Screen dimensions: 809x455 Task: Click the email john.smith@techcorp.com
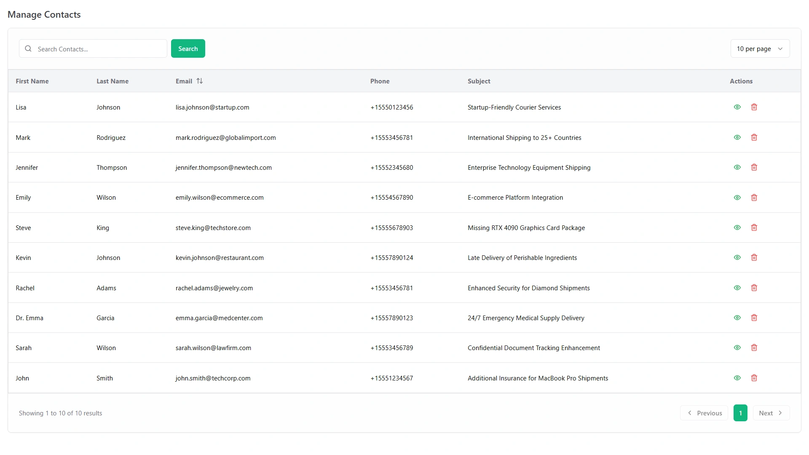pyautogui.click(x=213, y=378)
